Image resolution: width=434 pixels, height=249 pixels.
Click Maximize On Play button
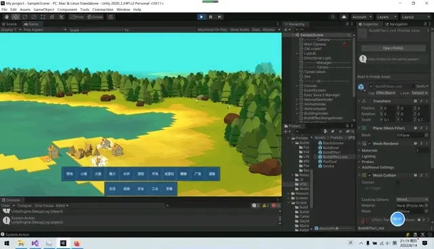pyautogui.click(x=212, y=30)
